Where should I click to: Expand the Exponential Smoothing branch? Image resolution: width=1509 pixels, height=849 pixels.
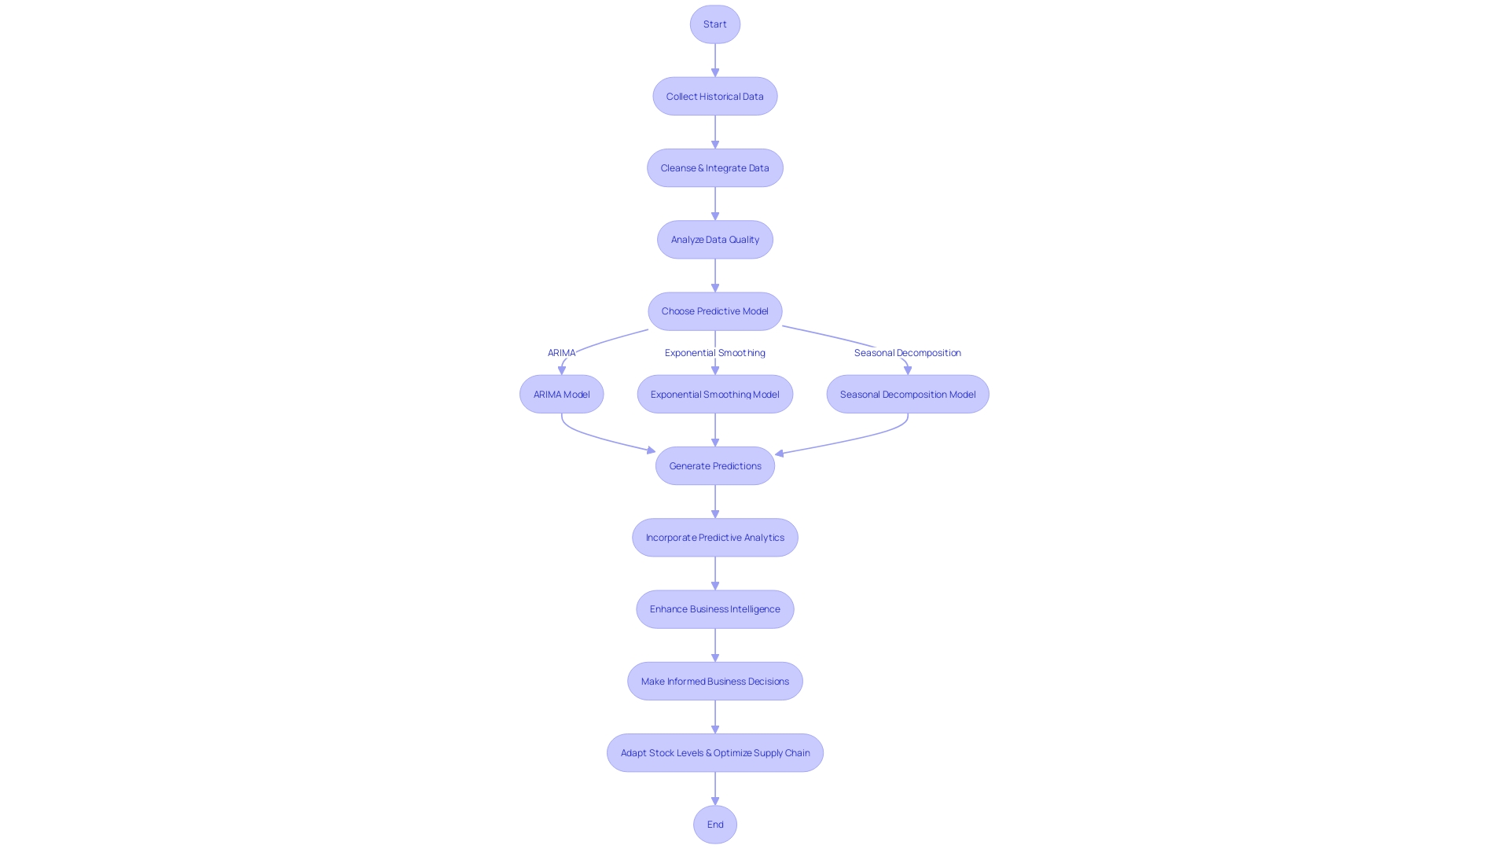(x=714, y=393)
